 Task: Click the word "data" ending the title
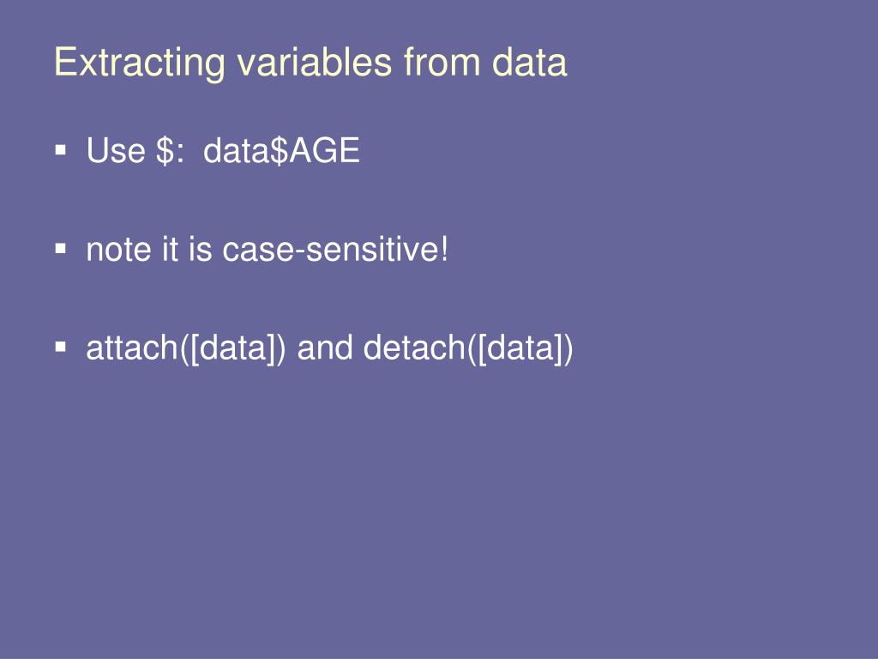(x=530, y=62)
